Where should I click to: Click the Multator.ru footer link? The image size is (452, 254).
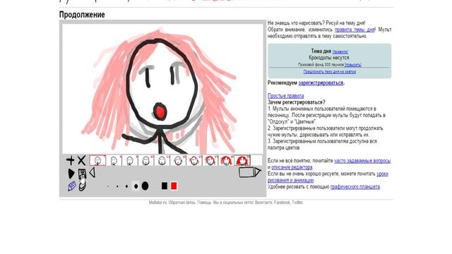point(158,202)
